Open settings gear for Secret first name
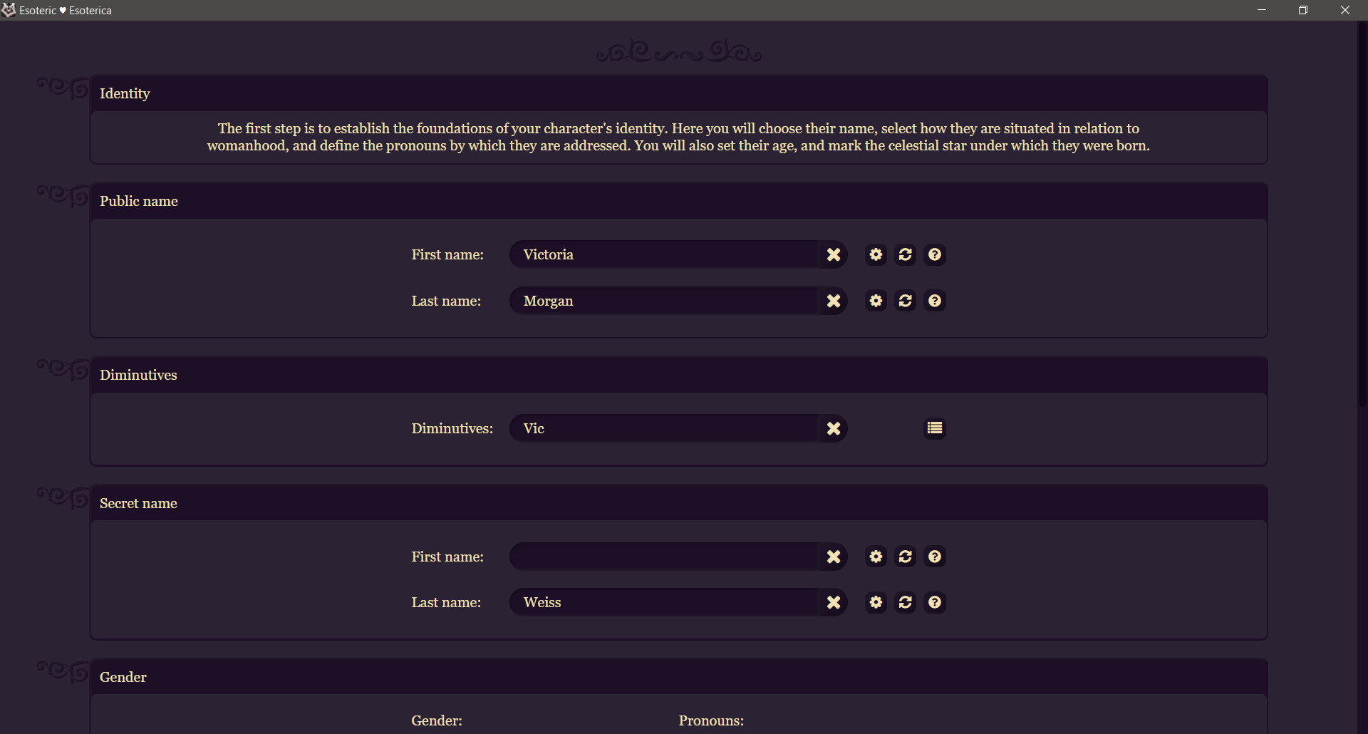 pyautogui.click(x=876, y=557)
